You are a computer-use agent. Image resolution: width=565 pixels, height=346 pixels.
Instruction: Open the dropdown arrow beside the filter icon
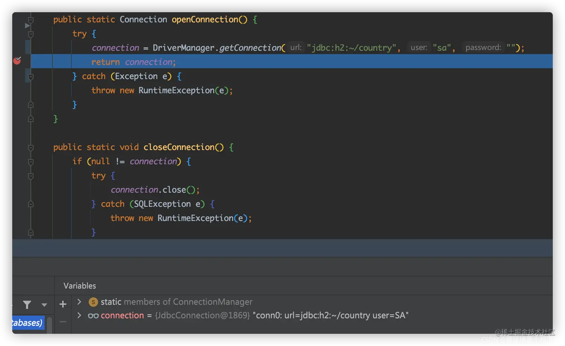(44, 305)
